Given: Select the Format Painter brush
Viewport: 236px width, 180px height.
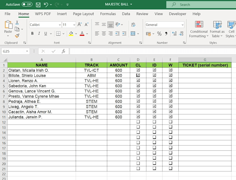Looking at the screenshot, I should 17,36.
